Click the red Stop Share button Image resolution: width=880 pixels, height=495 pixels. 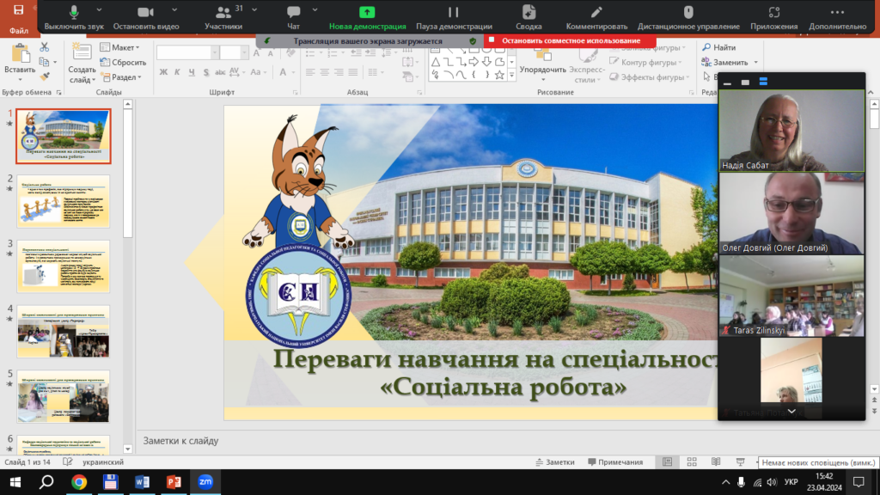click(x=570, y=40)
